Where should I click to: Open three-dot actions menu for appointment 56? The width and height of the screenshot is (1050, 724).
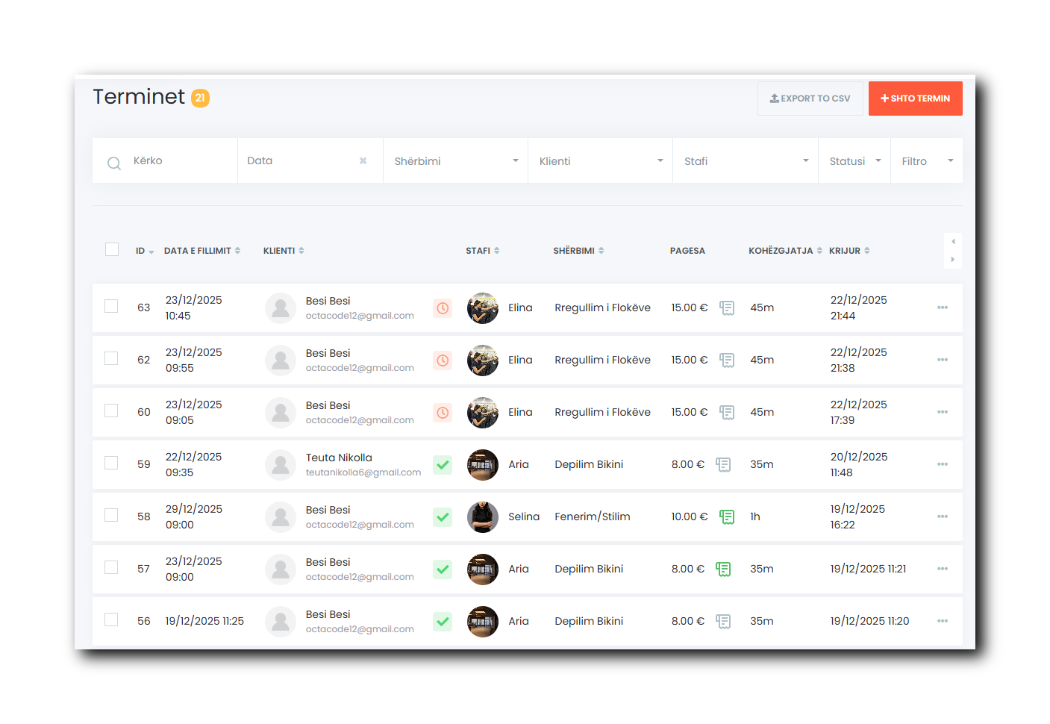[943, 621]
